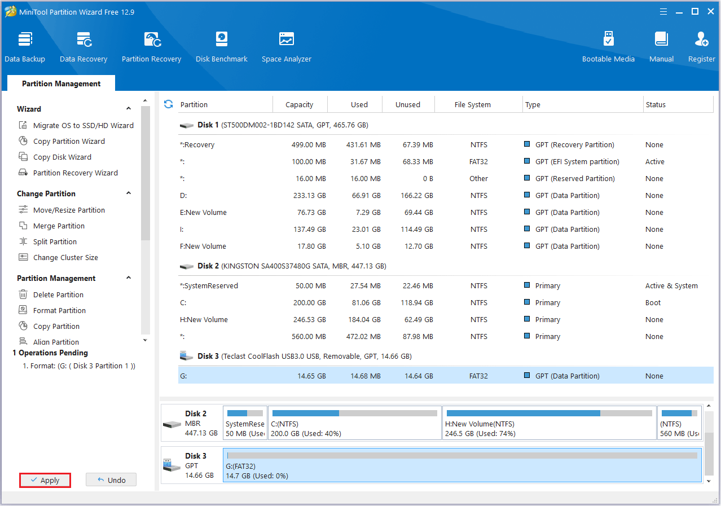
Task: Select the H:New Volume partition row
Action: pyautogui.click(x=446, y=319)
